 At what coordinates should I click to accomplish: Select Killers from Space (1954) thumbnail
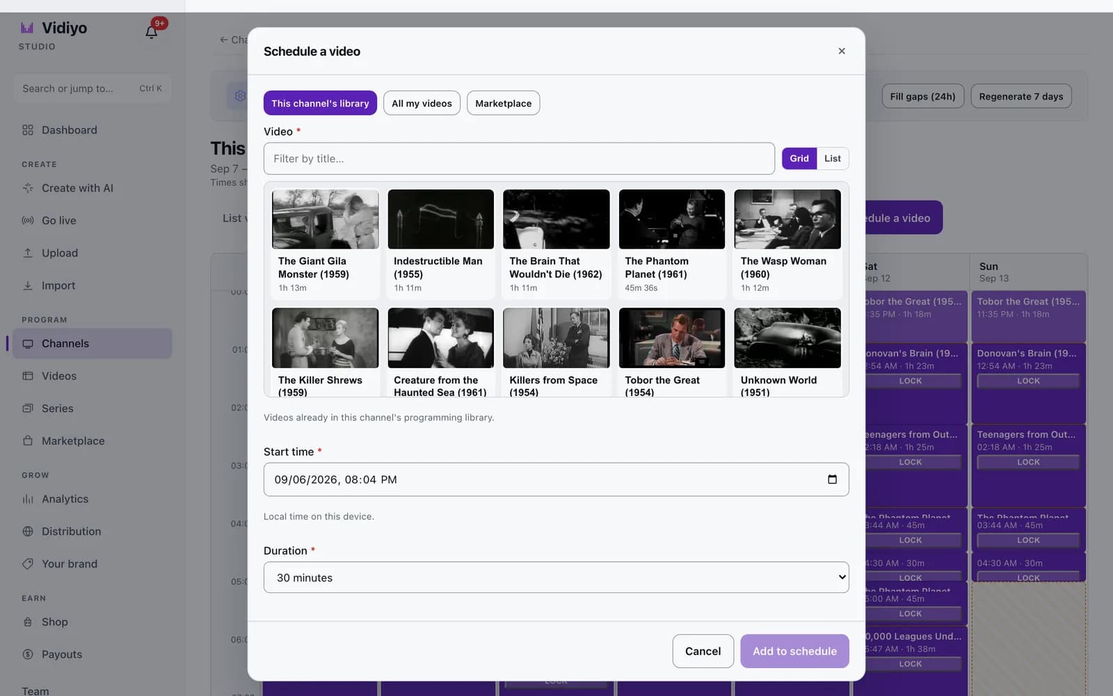pyautogui.click(x=556, y=338)
